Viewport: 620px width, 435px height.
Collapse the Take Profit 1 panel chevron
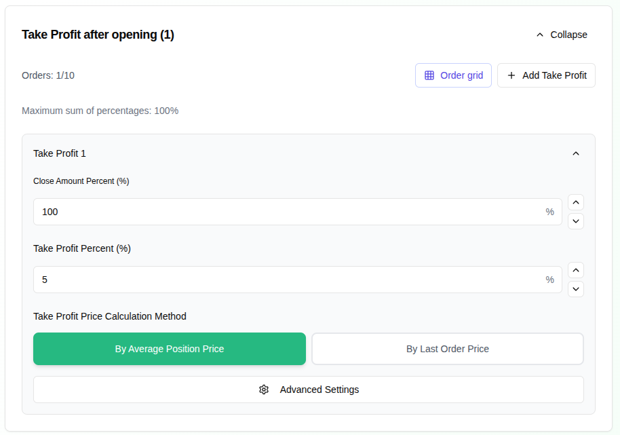[576, 153]
